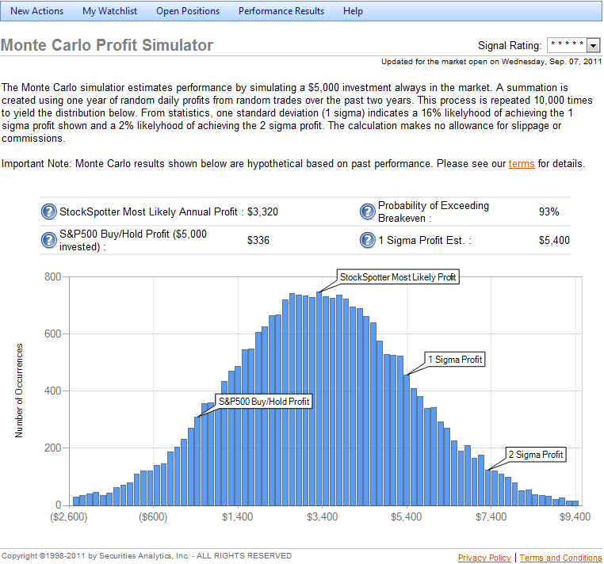
Task: Click the 1 Sigma Profit chart callout
Action: (454, 359)
